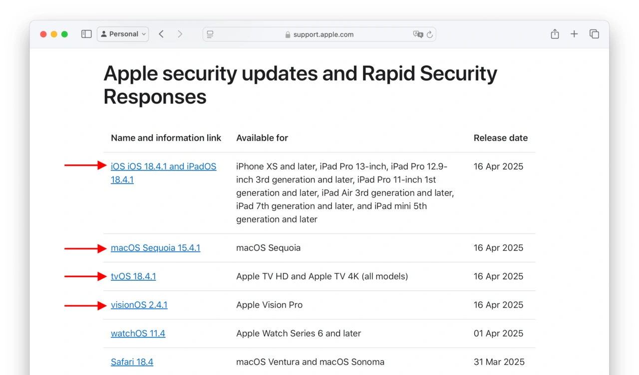Reload the current page
Screen dimensions: 639x375
[429, 34]
